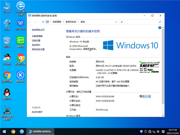Screen dimensions: 180x135
Task: Click the up-arrow navigation button
Action: coord(42,22)
